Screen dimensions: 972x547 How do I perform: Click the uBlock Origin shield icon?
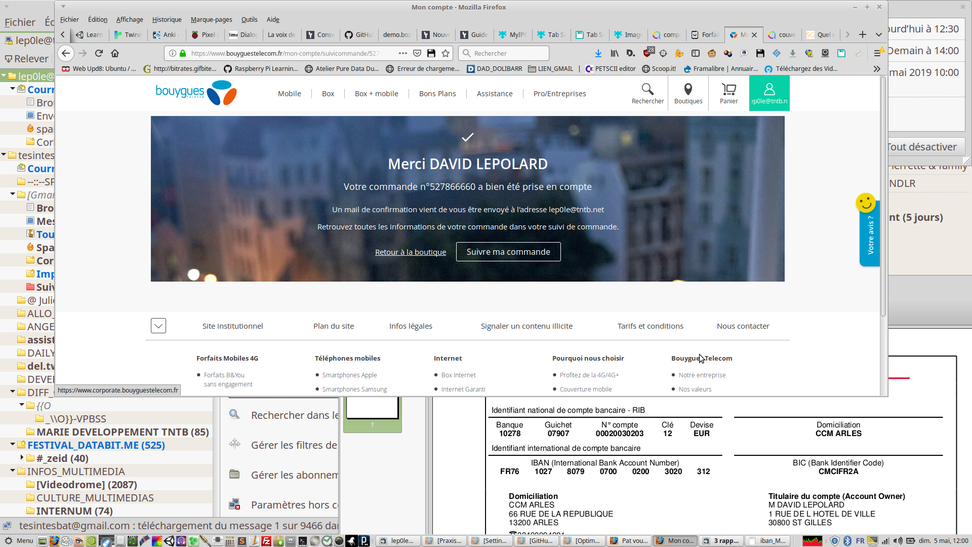click(647, 53)
